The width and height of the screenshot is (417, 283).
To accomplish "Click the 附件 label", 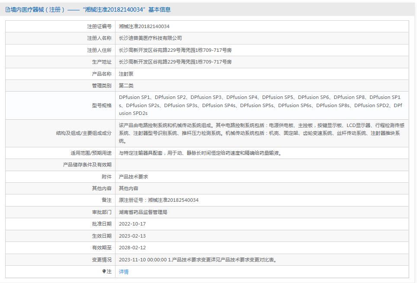I will coord(107,177).
